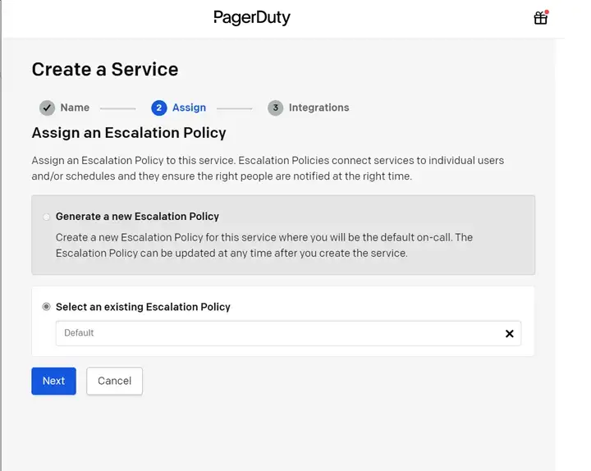The height and width of the screenshot is (471, 591).
Task: Clear the Default policy with X icon
Action: tap(509, 333)
